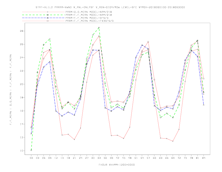Click the y-axis tick label 10
222x172 pixels.
tap(22, 151)
